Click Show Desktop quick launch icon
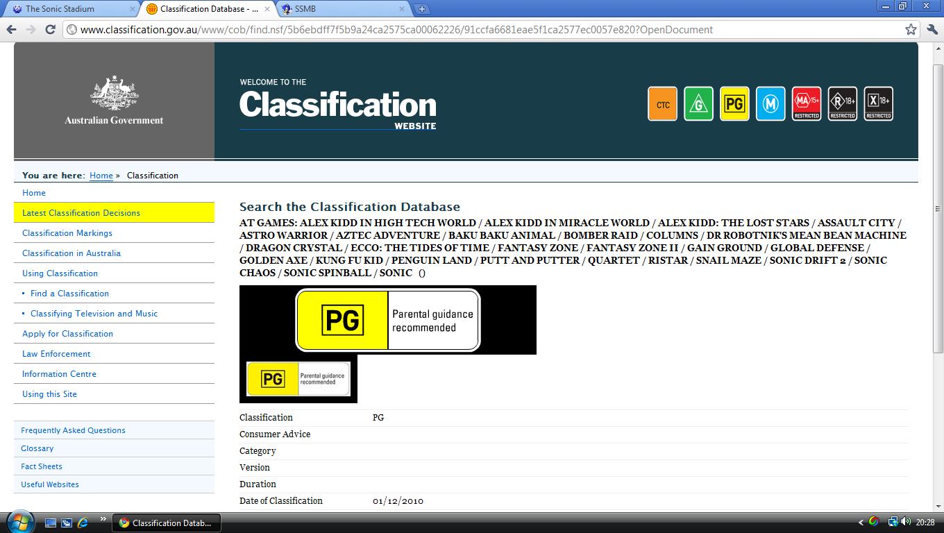 click(50, 523)
